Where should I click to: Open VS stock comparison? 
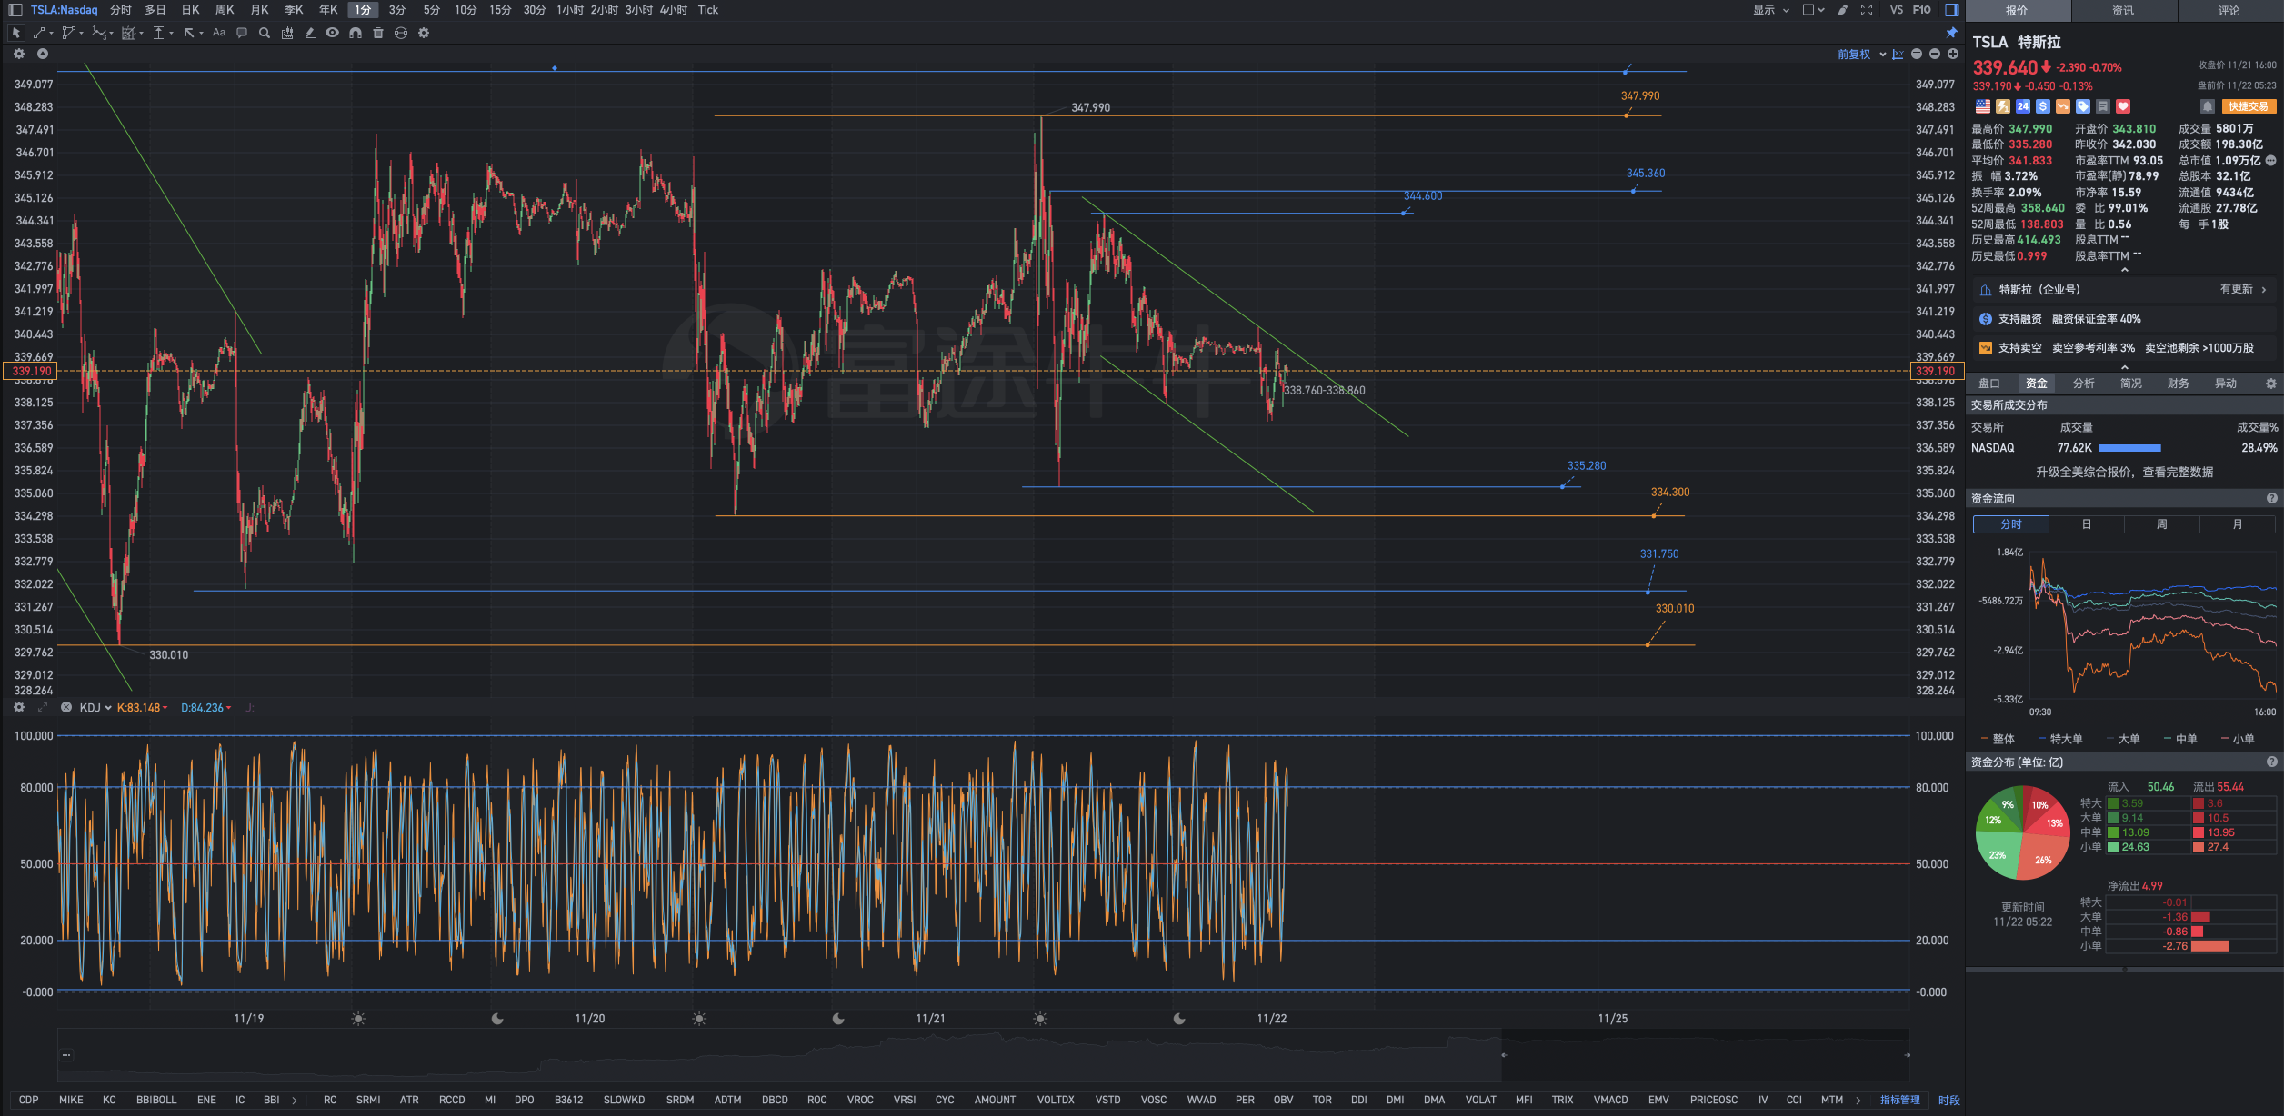[1897, 10]
